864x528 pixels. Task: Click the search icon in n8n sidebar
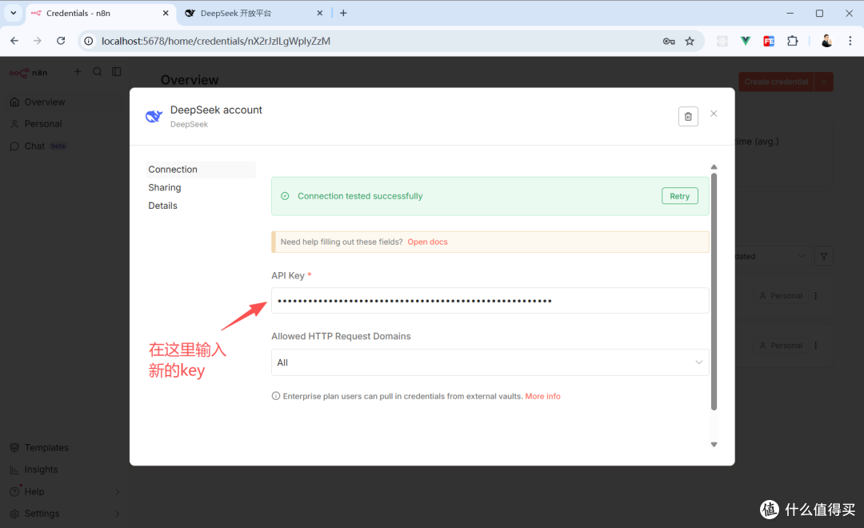pyautogui.click(x=98, y=72)
